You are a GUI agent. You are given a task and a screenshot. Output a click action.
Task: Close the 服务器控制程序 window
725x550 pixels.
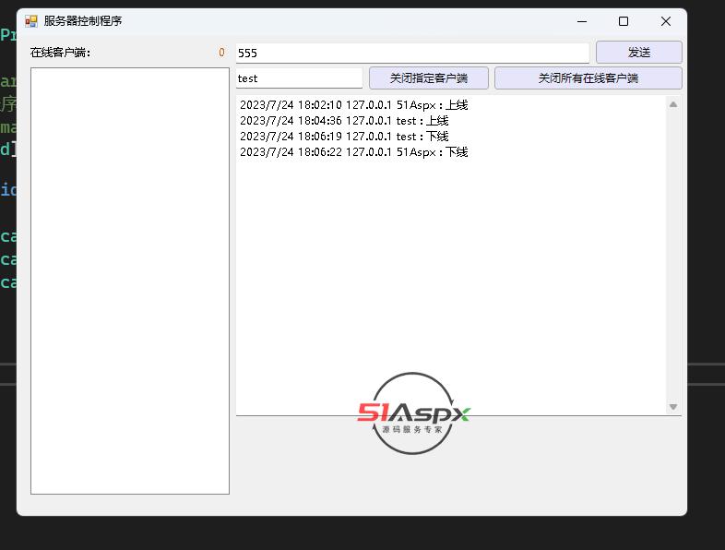click(x=665, y=21)
